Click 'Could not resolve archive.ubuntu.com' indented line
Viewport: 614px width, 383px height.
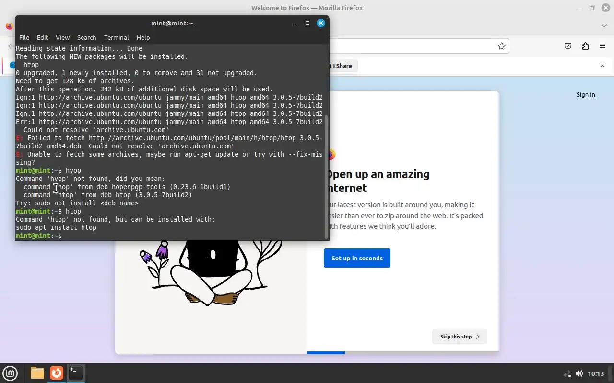click(96, 130)
